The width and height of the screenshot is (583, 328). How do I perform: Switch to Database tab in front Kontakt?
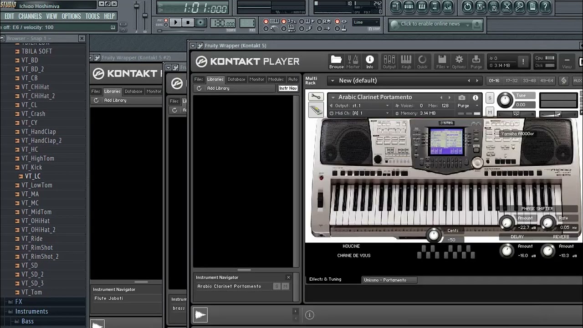point(236,79)
